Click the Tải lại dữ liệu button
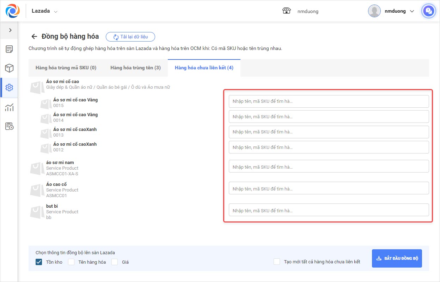 pyautogui.click(x=130, y=37)
